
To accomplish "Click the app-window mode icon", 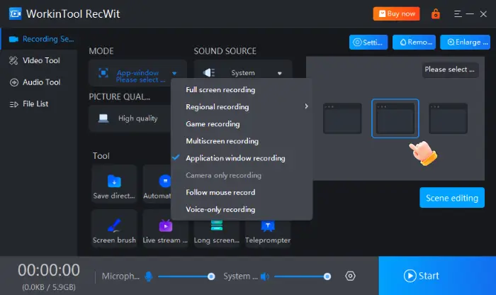I will click(x=103, y=73).
